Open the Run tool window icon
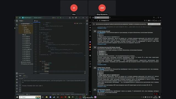 click(17, 73)
